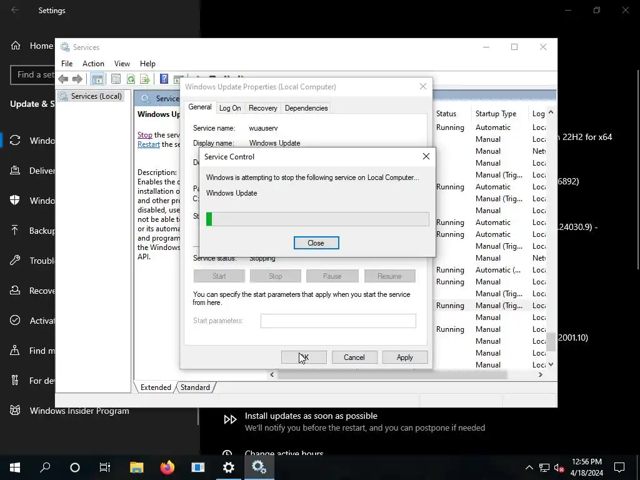Screen dimensions: 640x480
Task: Switch to Services app in the taskbar
Action: click(x=259, y=467)
